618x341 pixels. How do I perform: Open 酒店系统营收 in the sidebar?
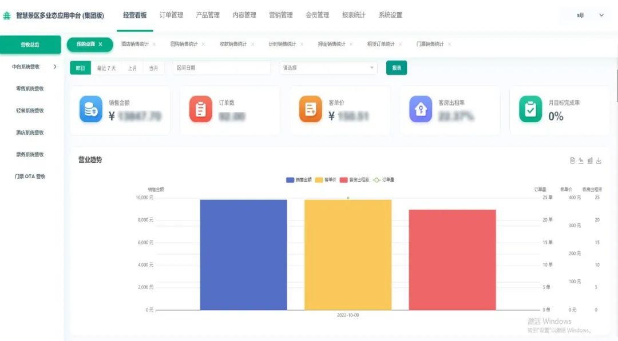click(30, 133)
